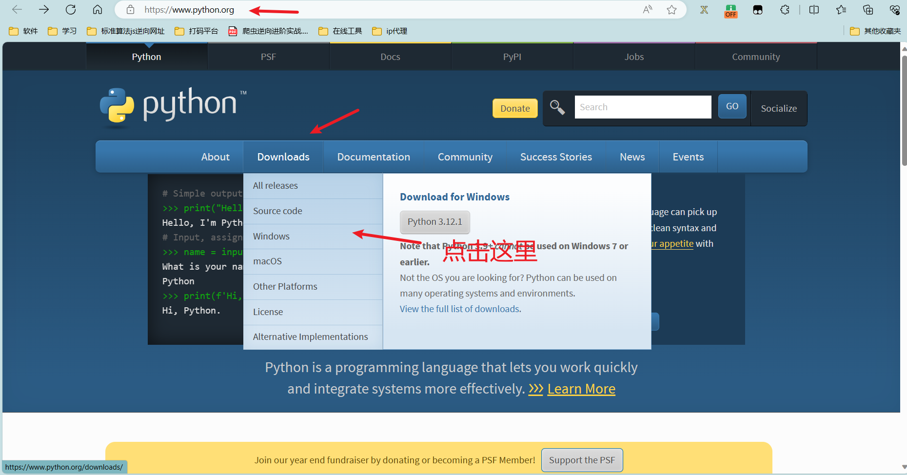
Task: Open the Collections icon
Action: tap(868, 10)
